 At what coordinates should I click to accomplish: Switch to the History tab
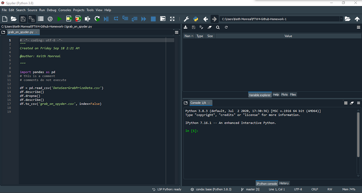tap(284, 183)
